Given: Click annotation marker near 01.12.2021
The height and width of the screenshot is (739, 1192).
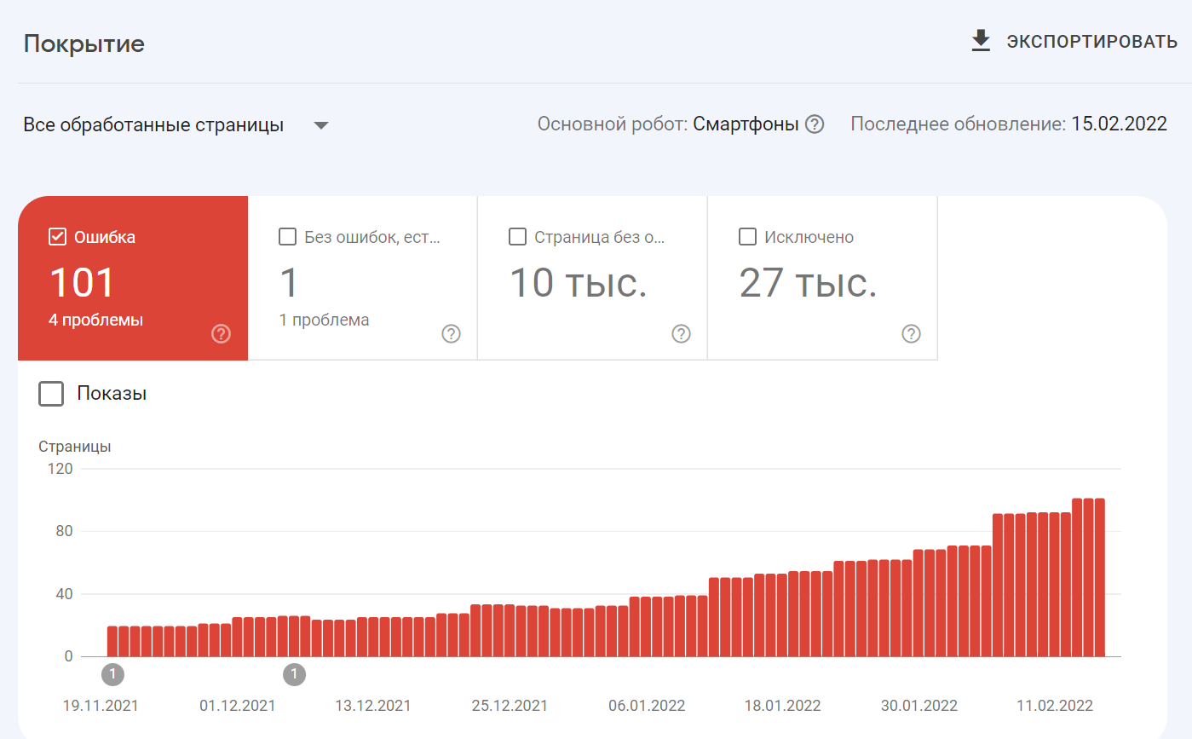Looking at the screenshot, I should 294,675.
